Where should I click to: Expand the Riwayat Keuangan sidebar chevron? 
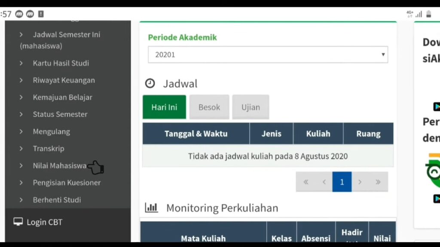coord(22,80)
